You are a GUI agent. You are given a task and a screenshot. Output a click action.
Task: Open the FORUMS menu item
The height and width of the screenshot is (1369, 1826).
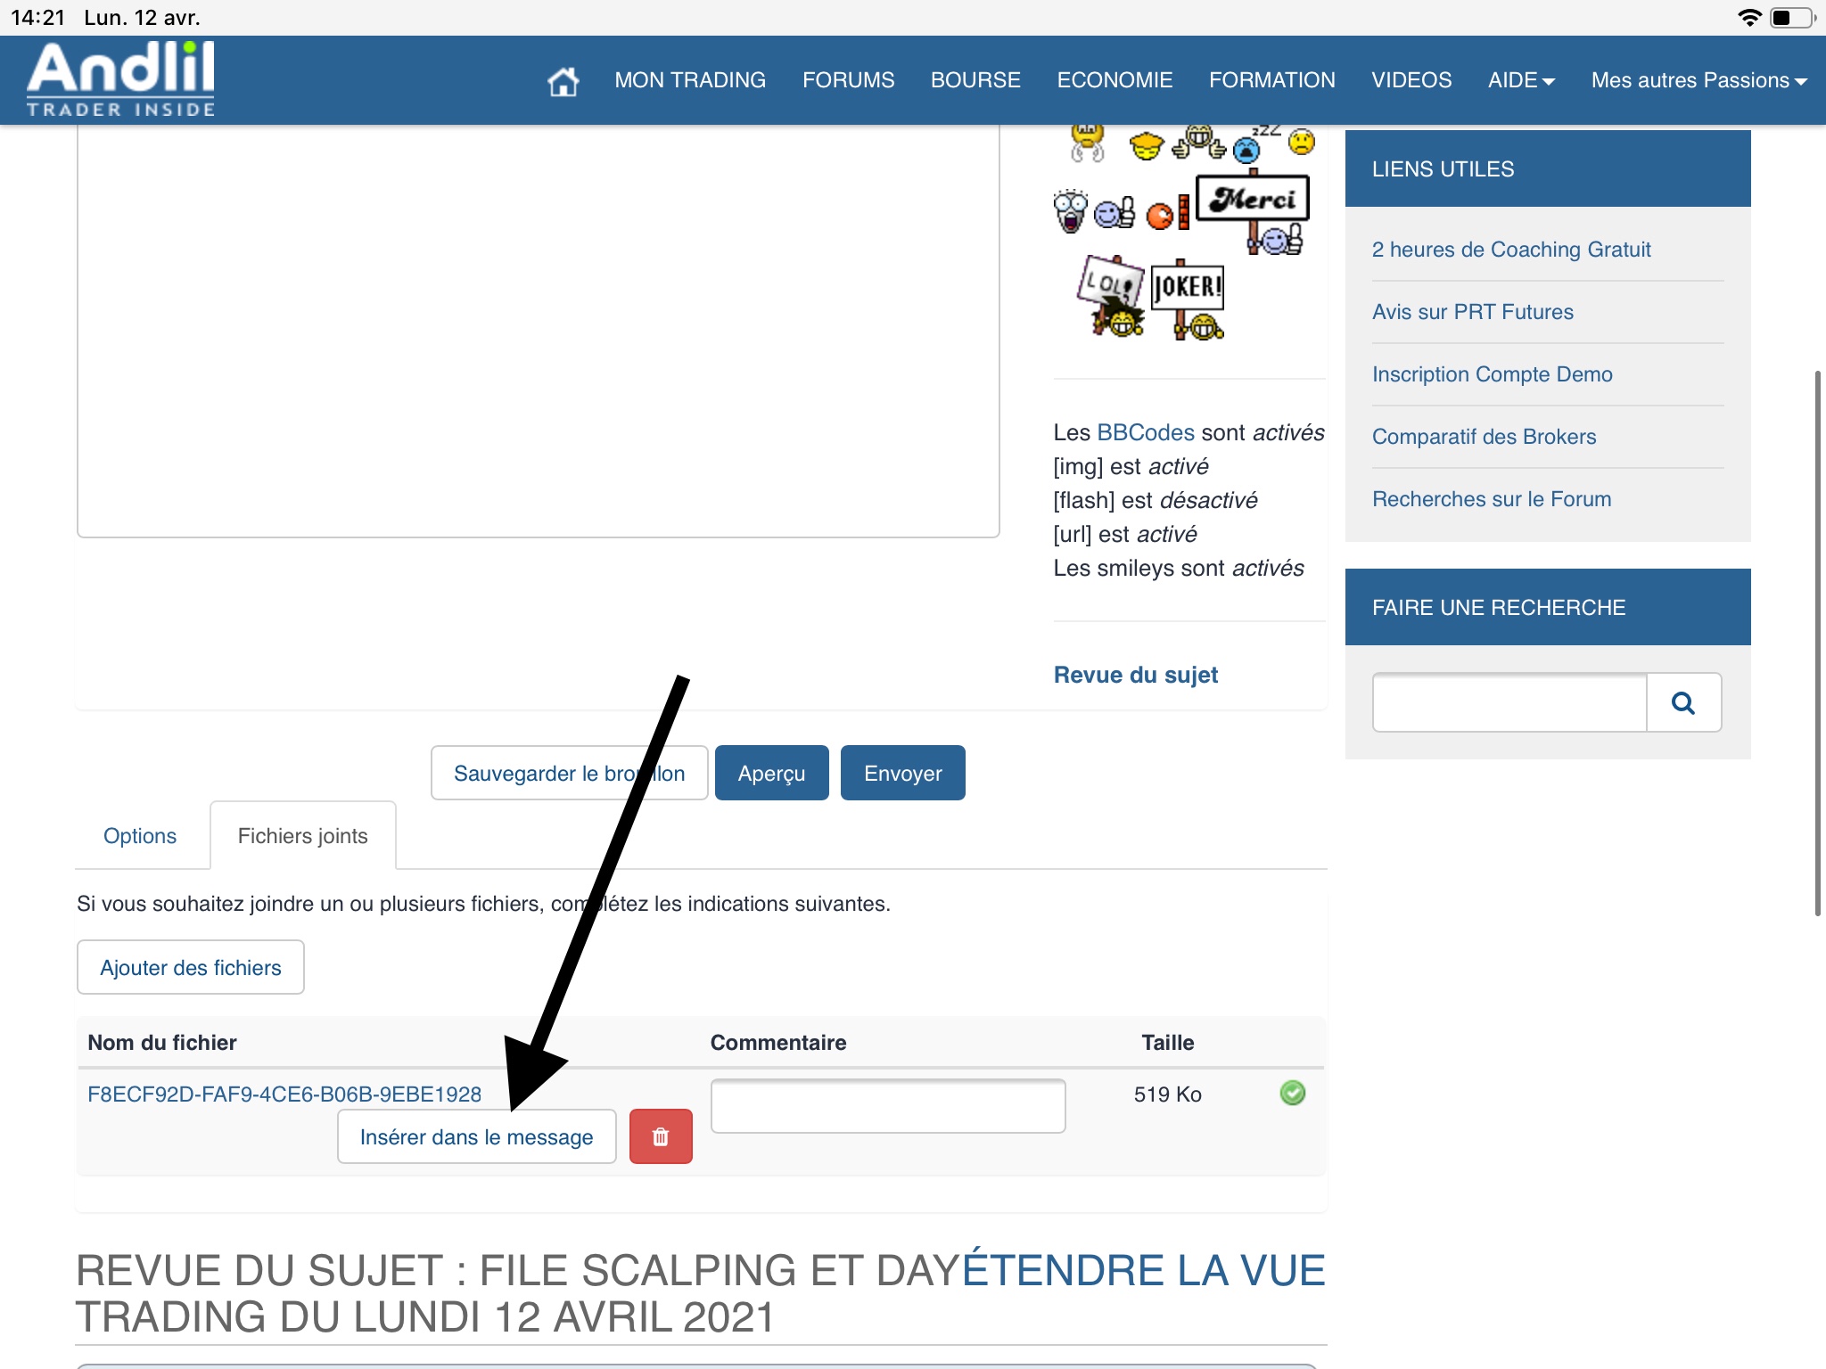(x=848, y=80)
